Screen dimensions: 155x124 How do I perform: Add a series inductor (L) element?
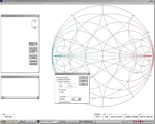(33, 48)
